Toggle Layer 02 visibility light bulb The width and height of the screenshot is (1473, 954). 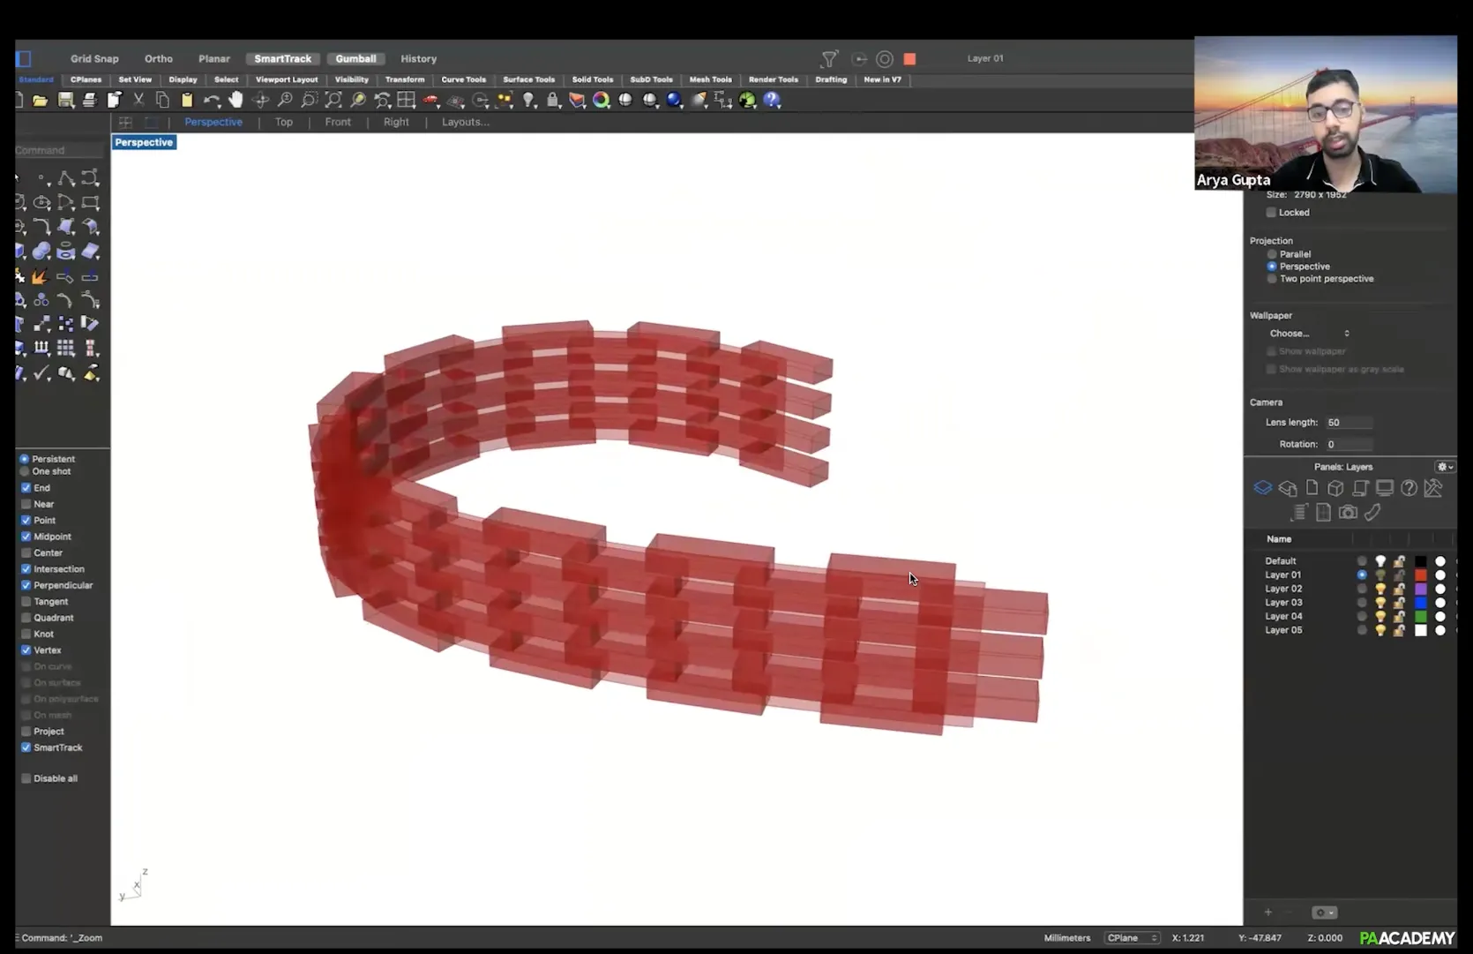pos(1380,589)
